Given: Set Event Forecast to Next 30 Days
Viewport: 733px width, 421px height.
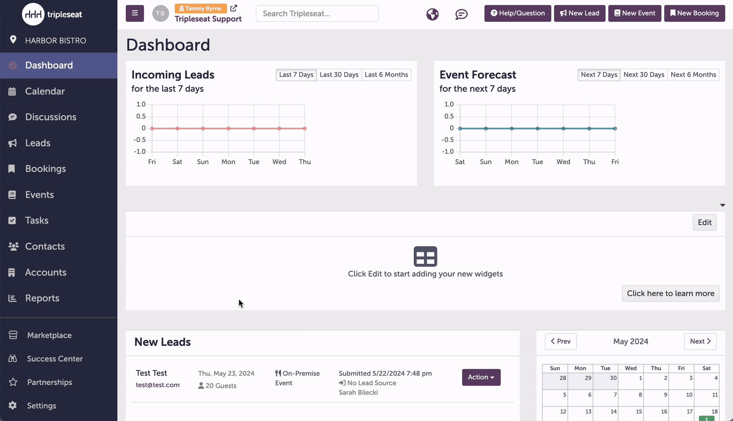Looking at the screenshot, I should pyautogui.click(x=644, y=75).
